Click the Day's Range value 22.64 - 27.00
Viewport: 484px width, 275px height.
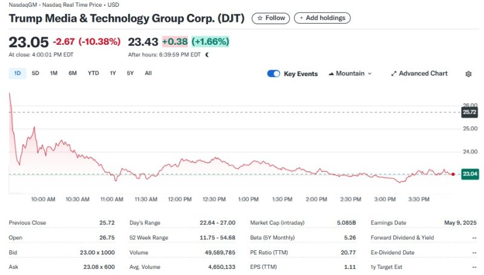[x=217, y=223]
